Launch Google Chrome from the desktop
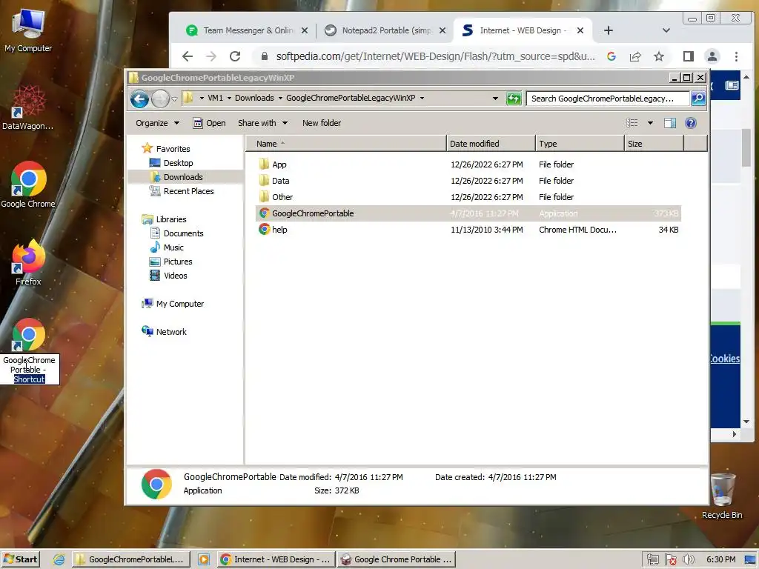759x569 pixels. 28,184
